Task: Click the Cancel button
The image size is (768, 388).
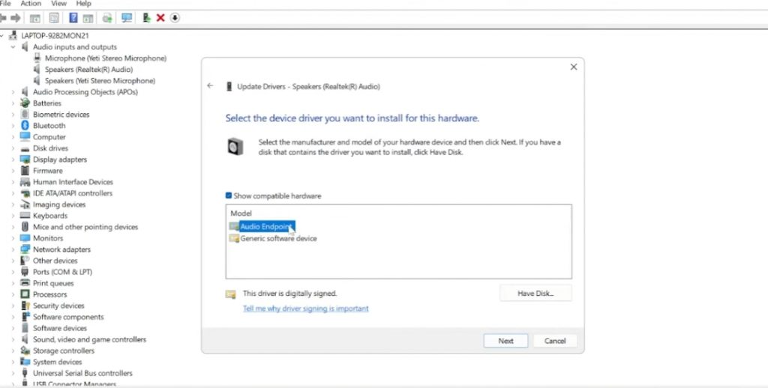Action: (555, 341)
